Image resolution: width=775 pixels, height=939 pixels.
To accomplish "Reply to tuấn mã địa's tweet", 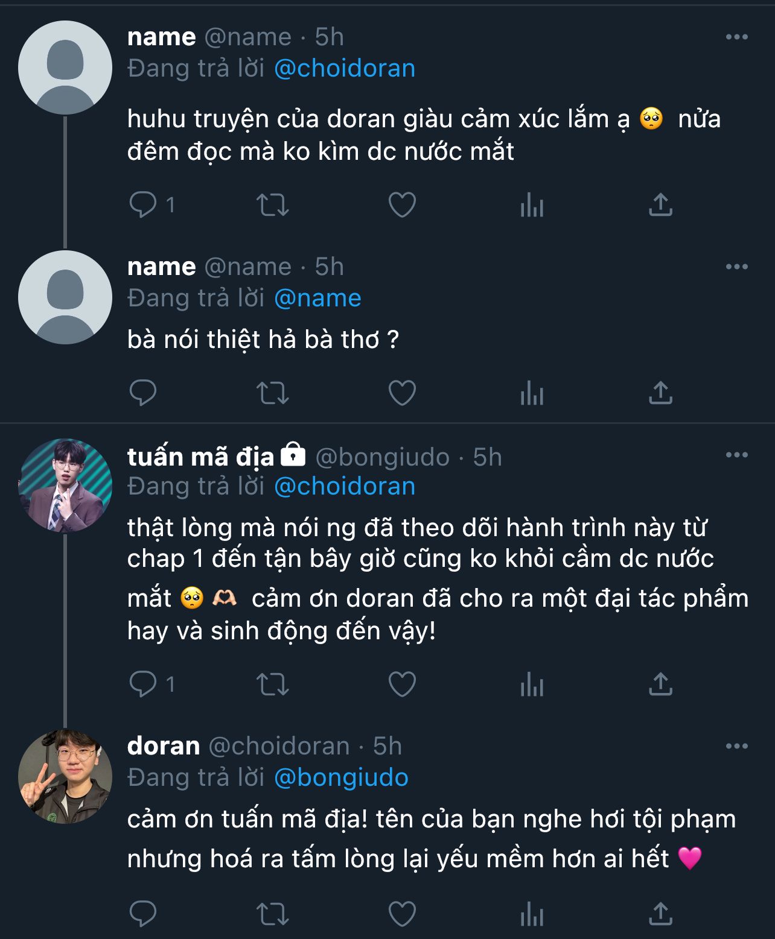I will [143, 684].
